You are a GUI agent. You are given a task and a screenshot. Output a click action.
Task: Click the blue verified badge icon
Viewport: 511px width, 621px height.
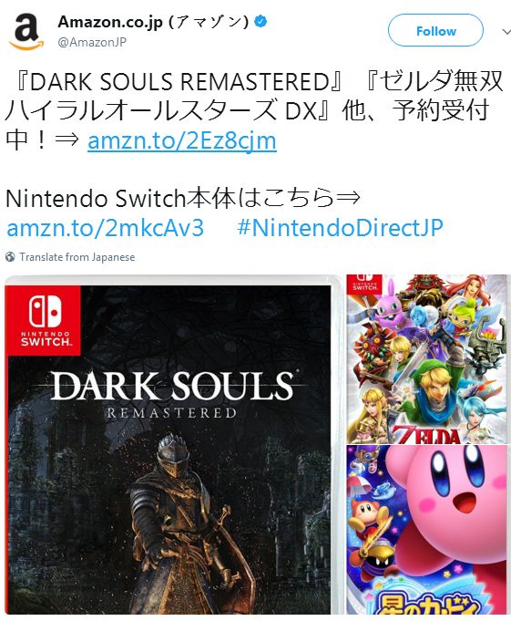point(261,21)
